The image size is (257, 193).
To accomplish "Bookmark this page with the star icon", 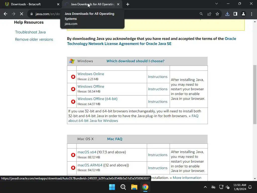I will pos(217,14).
